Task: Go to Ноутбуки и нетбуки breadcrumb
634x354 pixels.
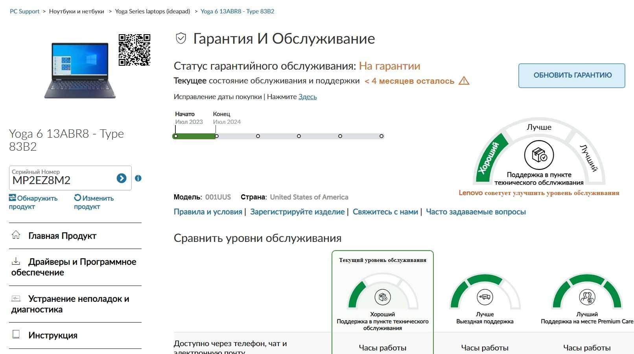Action: tap(77, 11)
